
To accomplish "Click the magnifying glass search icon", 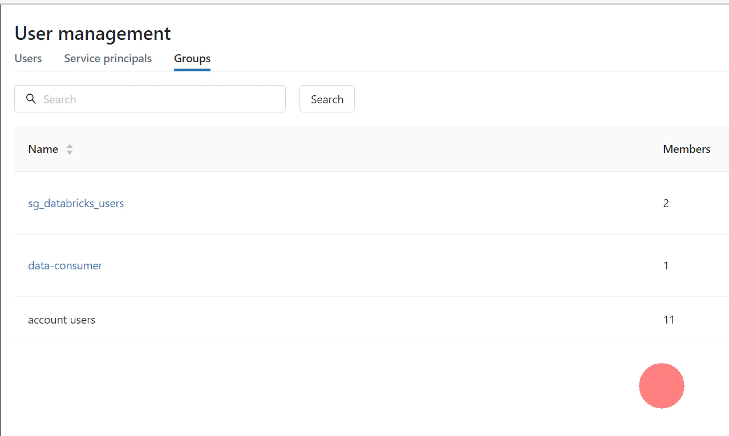I will point(31,99).
